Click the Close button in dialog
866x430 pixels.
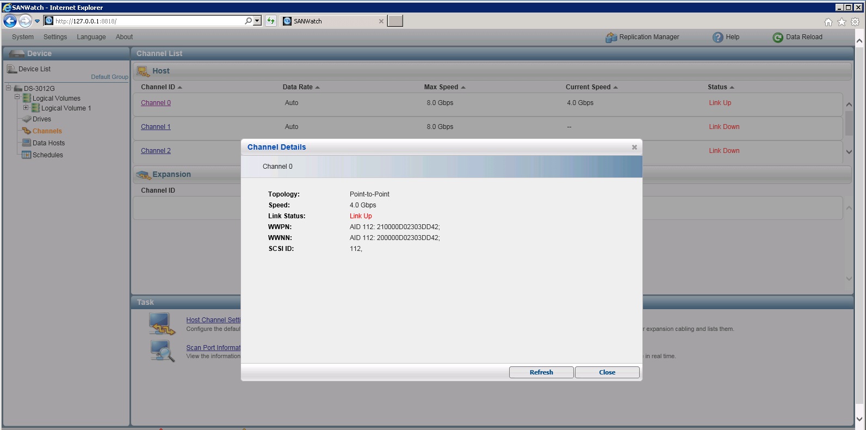click(607, 372)
